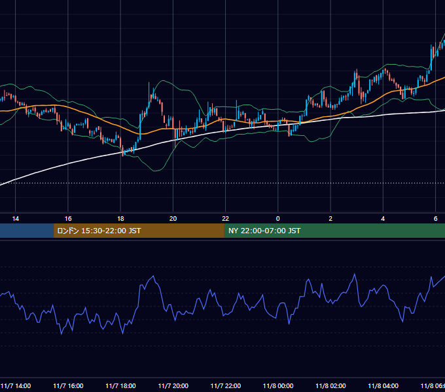Viewport: 445px width, 392px height.
Task: Click the 0 hour axis label
Action: click(278, 219)
